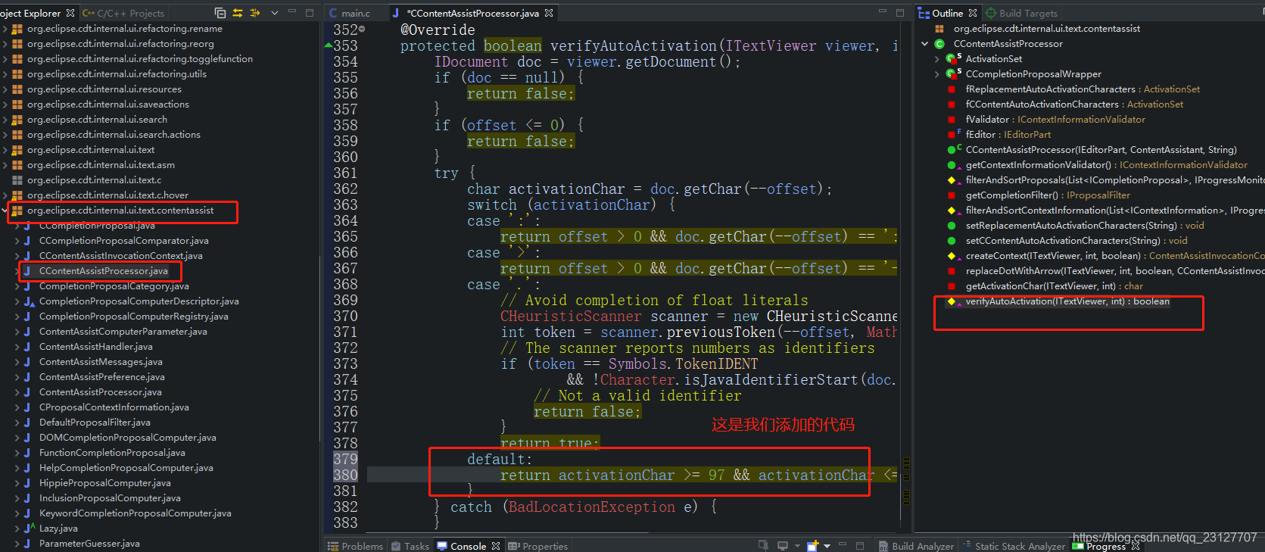Click constructor icon of CContentAssistProcessor(IEditorPart...)

pos(953,150)
